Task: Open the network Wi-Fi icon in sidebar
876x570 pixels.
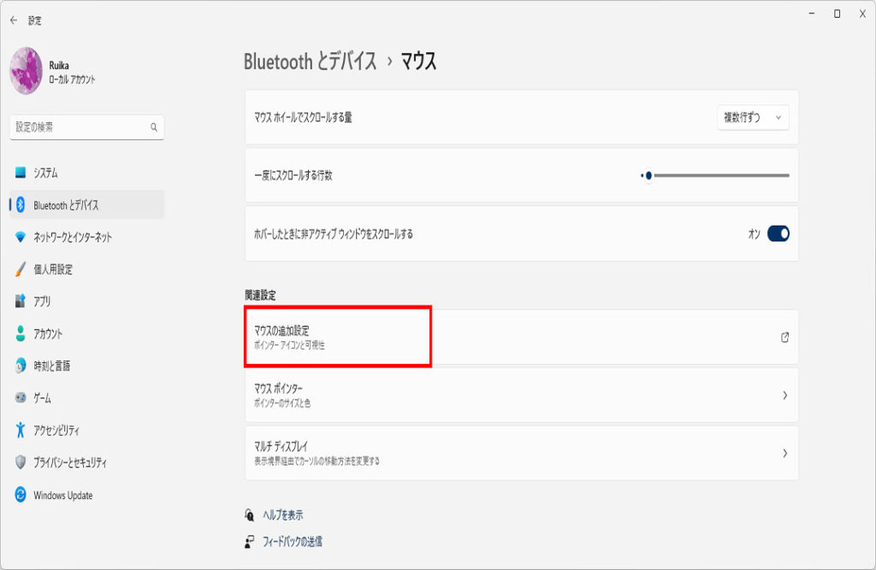Action: 21,238
